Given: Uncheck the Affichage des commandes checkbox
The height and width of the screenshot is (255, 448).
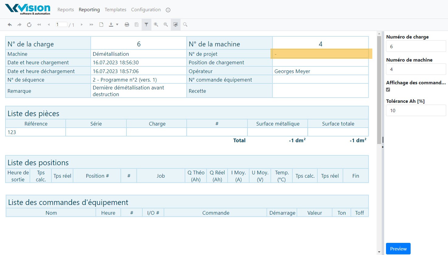Looking at the screenshot, I should (x=388, y=89).
